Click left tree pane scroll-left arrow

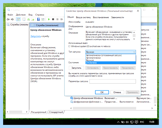coord(7,112)
